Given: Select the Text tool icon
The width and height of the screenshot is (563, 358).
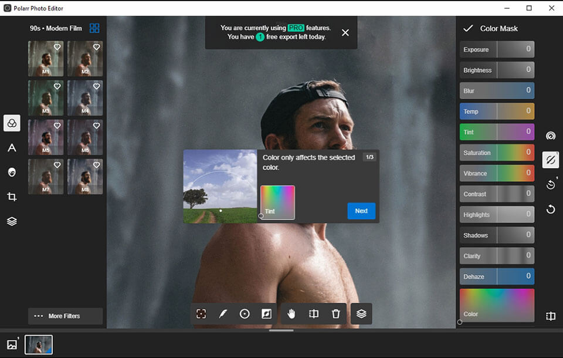Looking at the screenshot, I should click(12, 148).
